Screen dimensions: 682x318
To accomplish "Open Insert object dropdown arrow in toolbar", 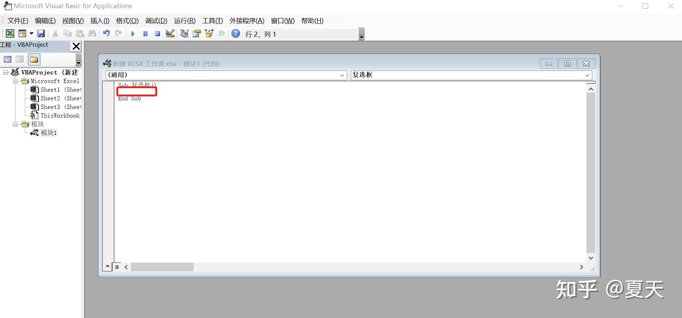I will pos(31,33).
